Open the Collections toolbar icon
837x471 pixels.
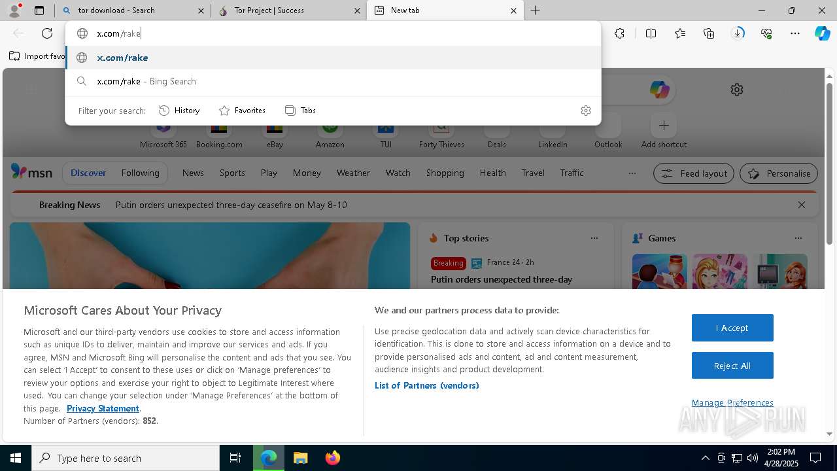coord(709,33)
